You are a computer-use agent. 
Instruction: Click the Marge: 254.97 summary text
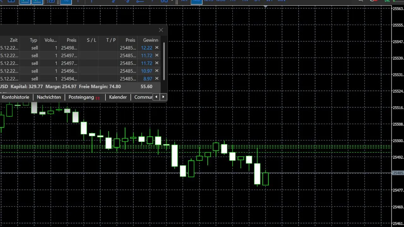coord(61,86)
